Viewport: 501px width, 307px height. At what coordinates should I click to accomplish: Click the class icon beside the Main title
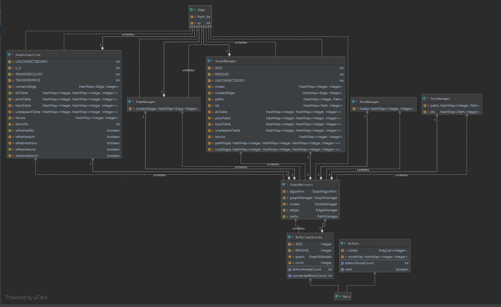[337, 296]
